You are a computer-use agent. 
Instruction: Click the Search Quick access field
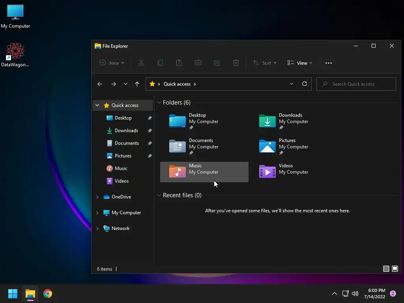[x=356, y=84]
